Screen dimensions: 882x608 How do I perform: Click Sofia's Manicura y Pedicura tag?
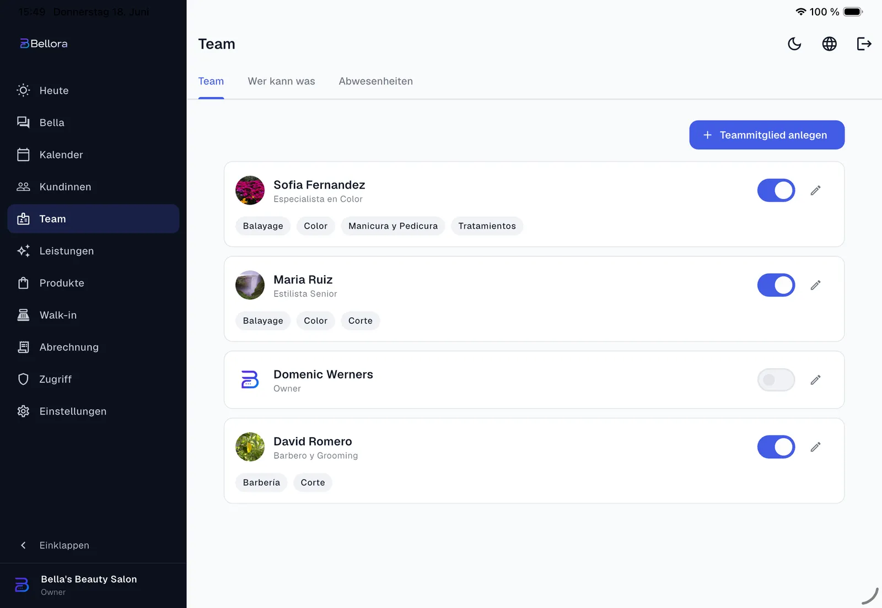tap(393, 226)
